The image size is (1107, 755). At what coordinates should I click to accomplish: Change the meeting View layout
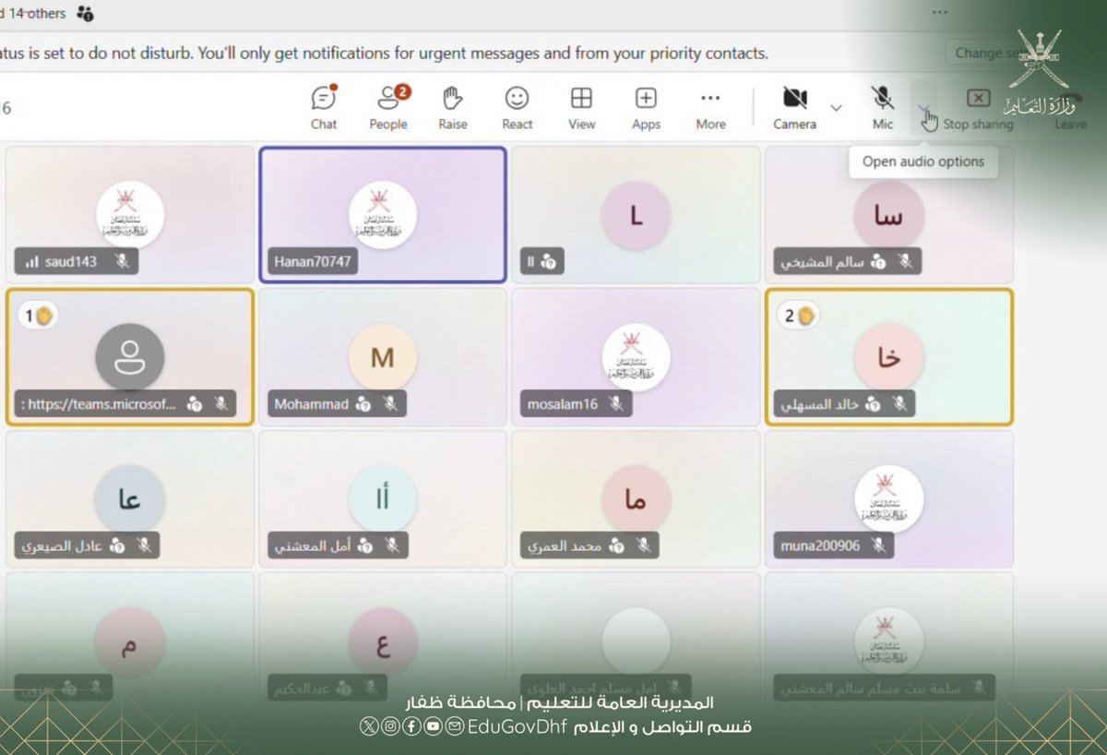(x=581, y=108)
